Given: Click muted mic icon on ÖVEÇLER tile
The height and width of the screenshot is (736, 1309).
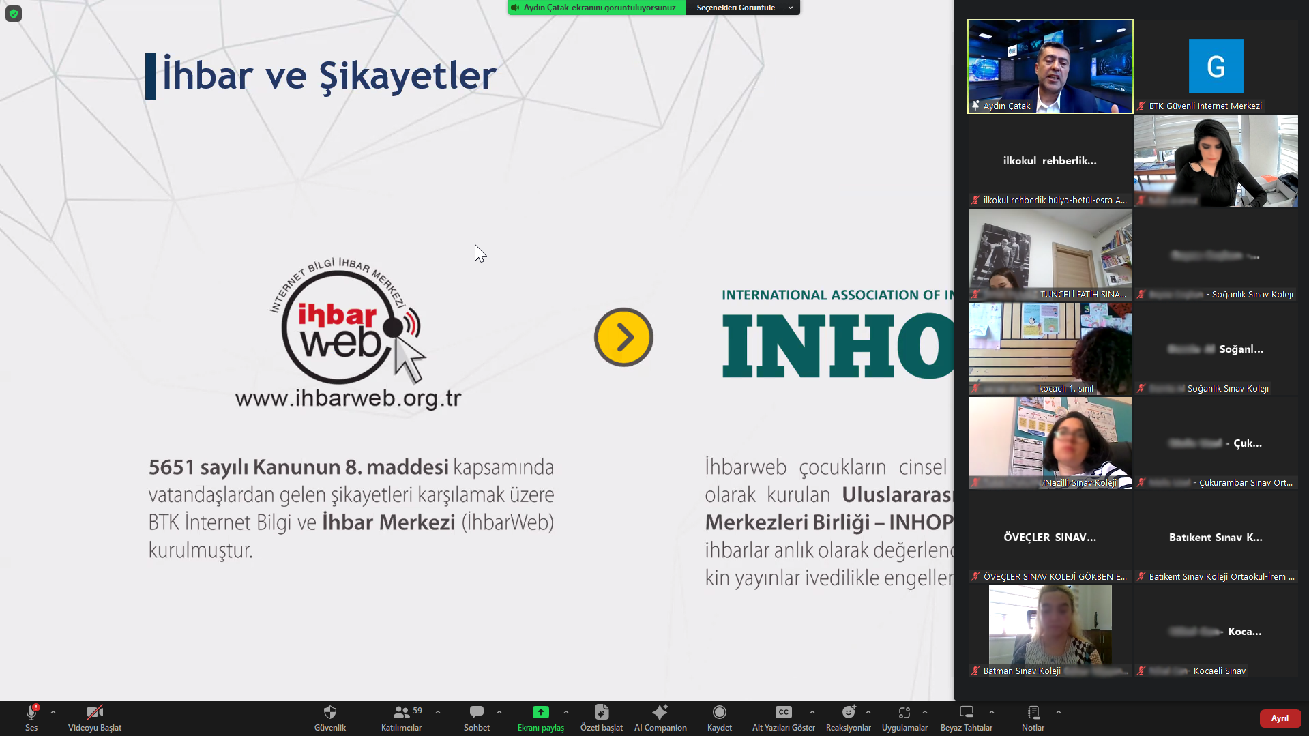Looking at the screenshot, I should 975,576.
